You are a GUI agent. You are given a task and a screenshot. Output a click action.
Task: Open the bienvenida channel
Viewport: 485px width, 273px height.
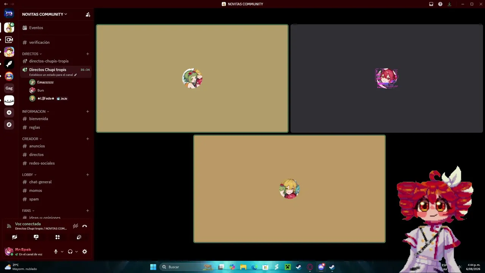[56, 119]
